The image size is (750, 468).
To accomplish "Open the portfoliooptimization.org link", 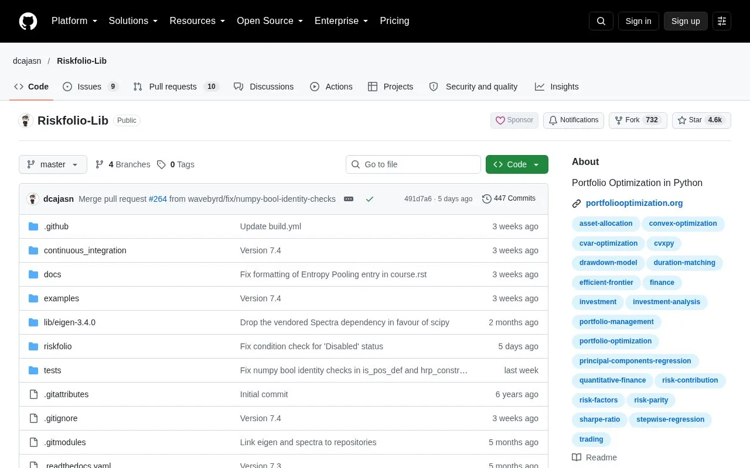I will 635,204.
